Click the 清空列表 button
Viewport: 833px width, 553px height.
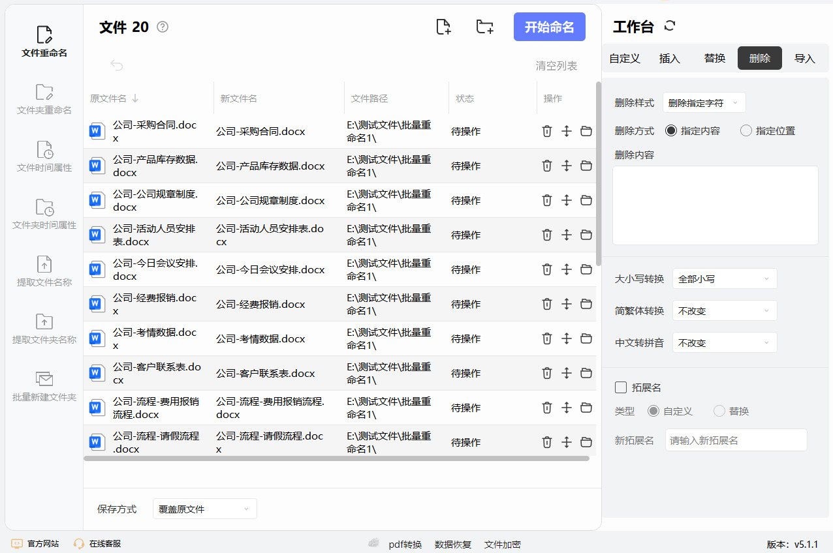pos(556,66)
